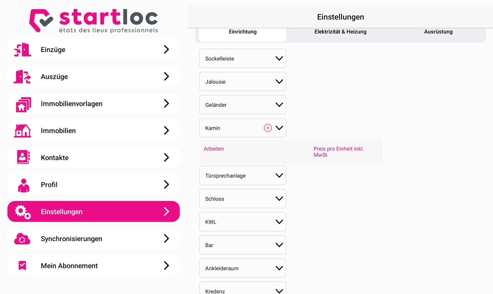Expand the Ankleideraum dropdown
Viewport: 493px width, 294px height.
coord(243,268)
